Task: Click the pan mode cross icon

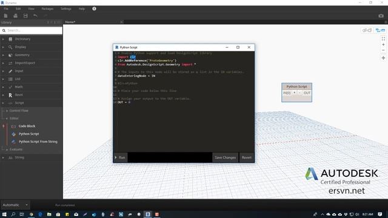Action: (x=383, y=58)
